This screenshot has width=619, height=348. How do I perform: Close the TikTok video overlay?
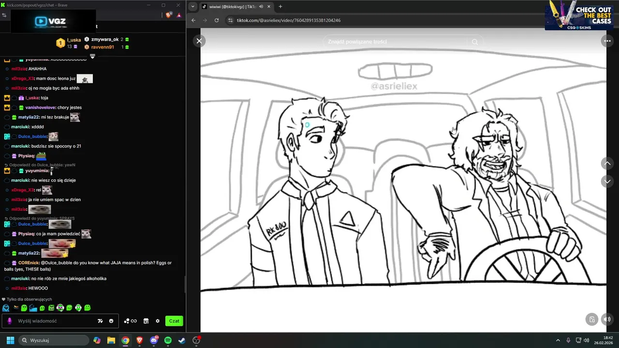[x=199, y=41]
